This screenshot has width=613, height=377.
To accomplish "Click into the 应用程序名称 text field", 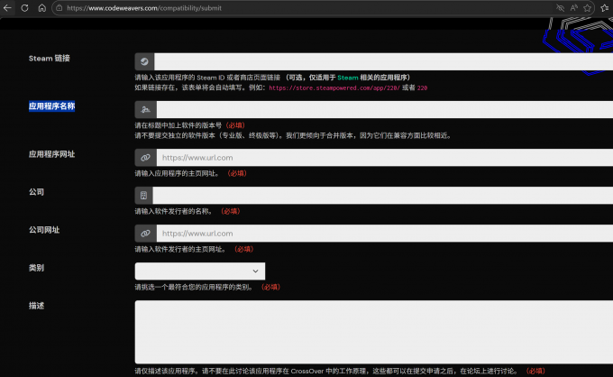I will 383,109.
